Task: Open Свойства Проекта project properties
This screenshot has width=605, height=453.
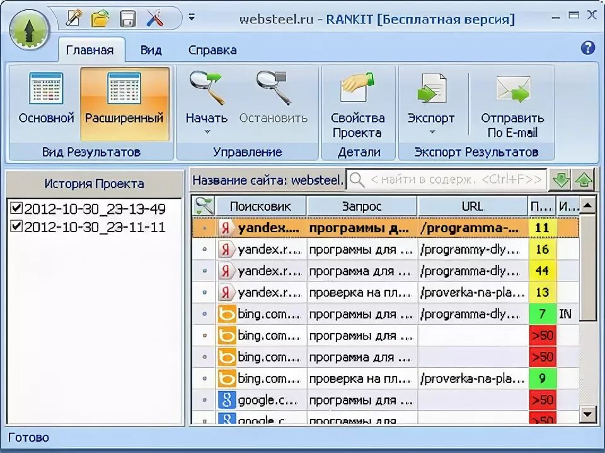Action: tap(357, 103)
